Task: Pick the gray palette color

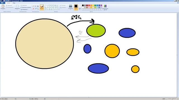Action: 85,5
